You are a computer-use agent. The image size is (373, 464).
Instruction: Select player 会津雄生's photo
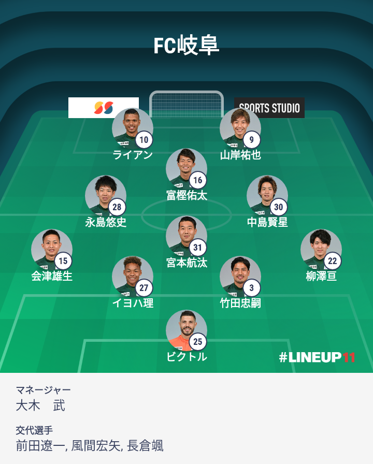[52, 250]
